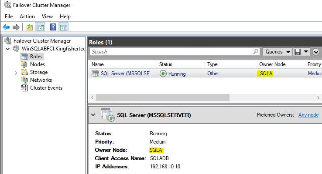Click the Networks tree icon
322x174 pixels.
pos(24,80)
